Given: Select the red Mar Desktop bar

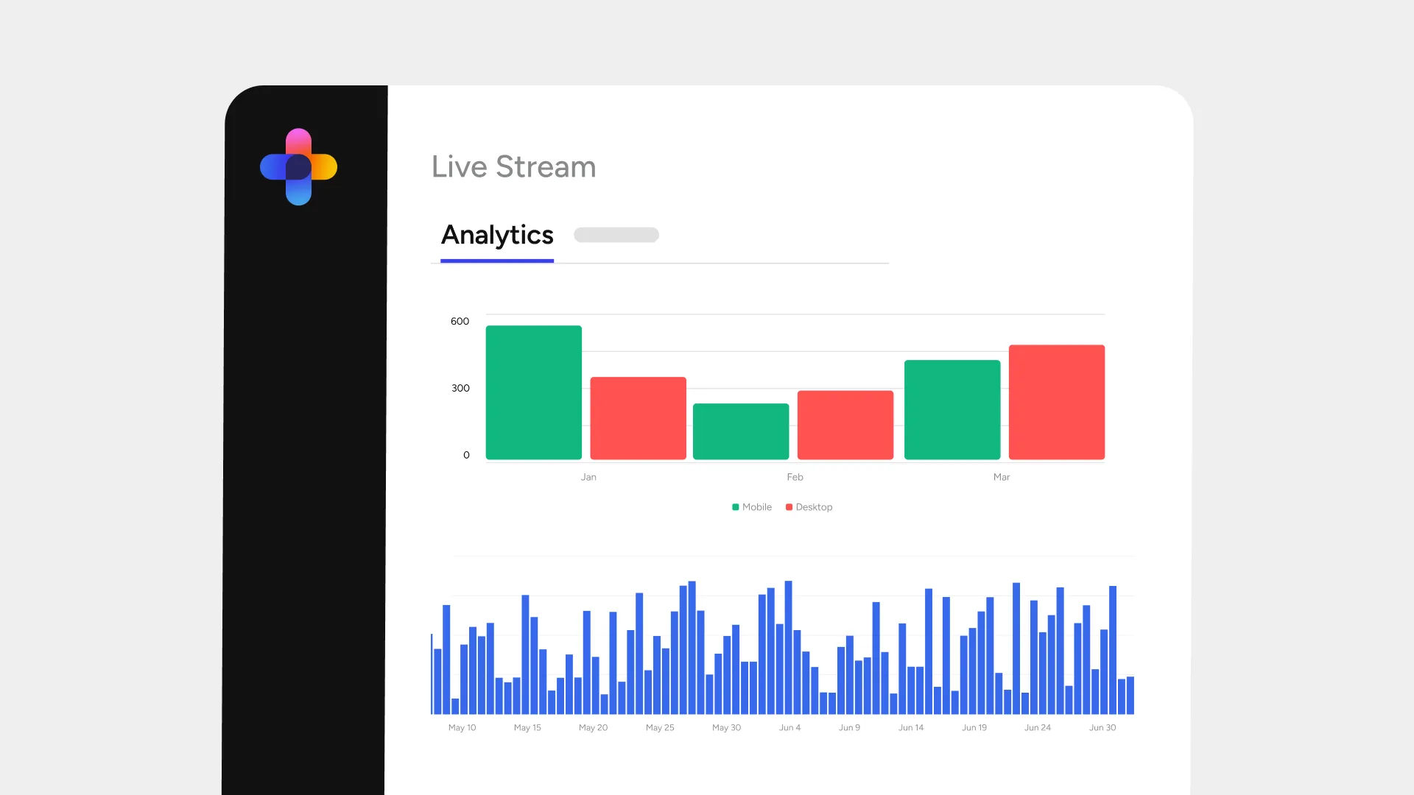Looking at the screenshot, I should coord(1056,402).
